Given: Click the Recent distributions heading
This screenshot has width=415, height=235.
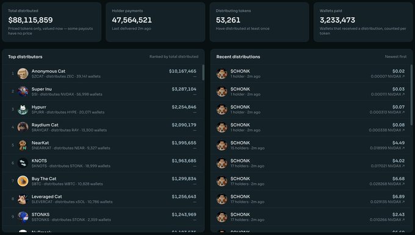Looking at the screenshot, I should (238, 57).
